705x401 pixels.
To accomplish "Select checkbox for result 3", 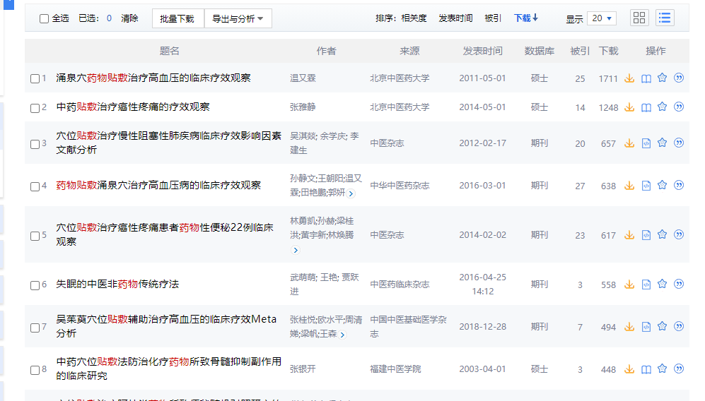I will (x=35, y=144).
